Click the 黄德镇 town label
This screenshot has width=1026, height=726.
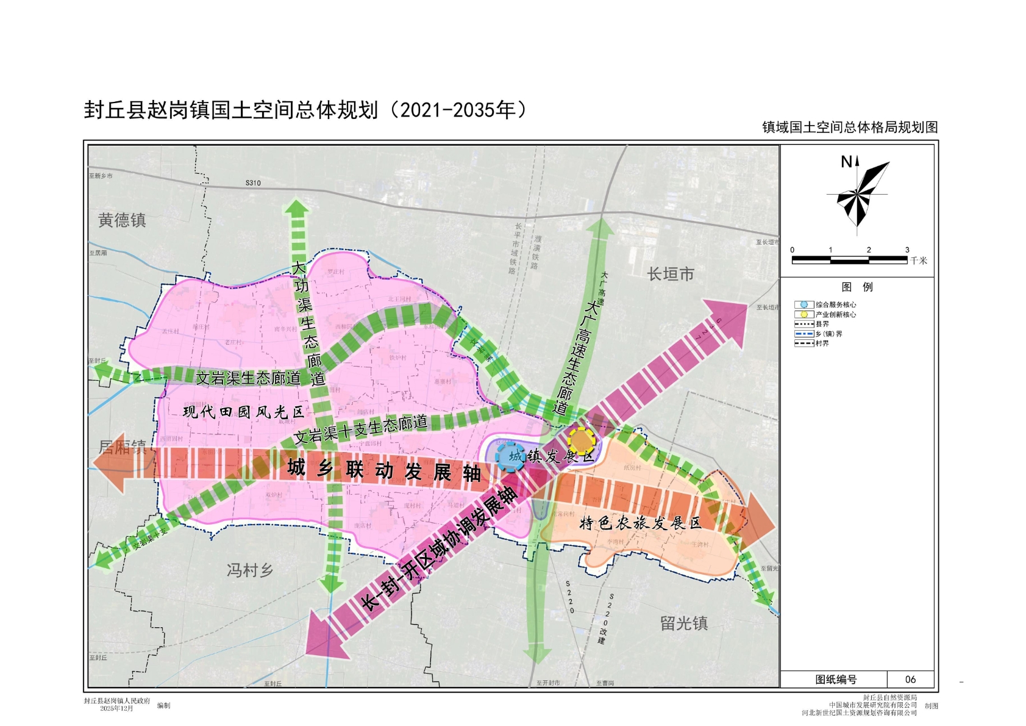(x=122, y=220)
